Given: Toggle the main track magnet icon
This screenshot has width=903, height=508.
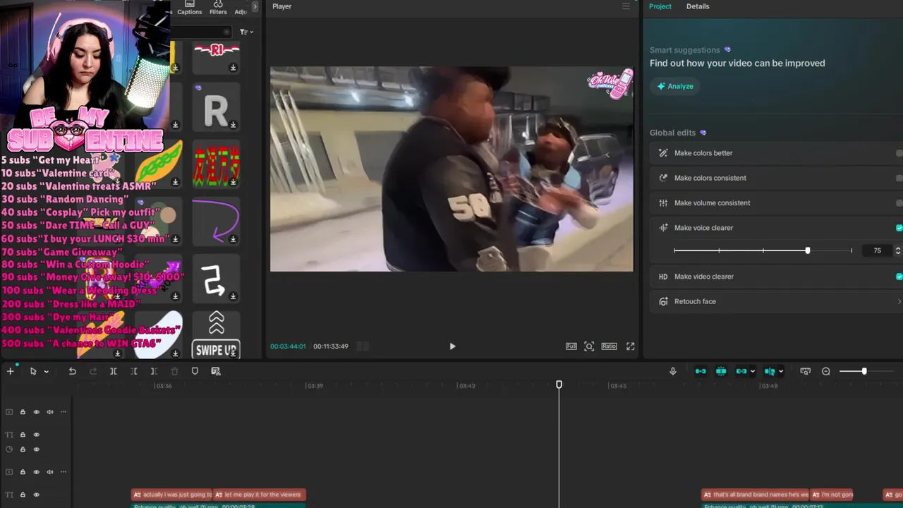Looking at the screenshot, I should [701, 371].
